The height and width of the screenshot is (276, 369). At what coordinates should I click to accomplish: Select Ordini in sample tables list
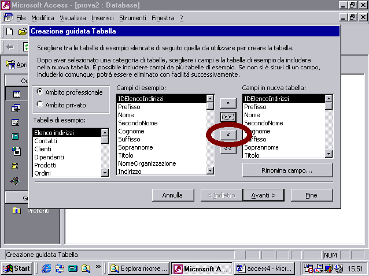point(67,173)
